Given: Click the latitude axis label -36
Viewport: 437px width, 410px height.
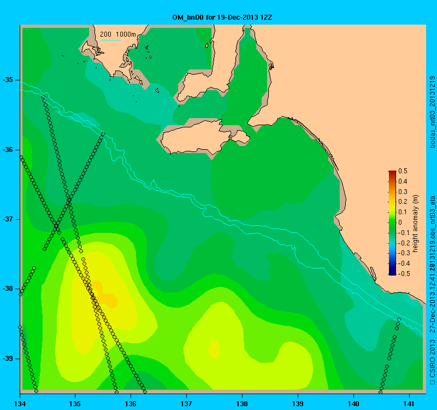Looking at the screenshot, I should point(8,150).
